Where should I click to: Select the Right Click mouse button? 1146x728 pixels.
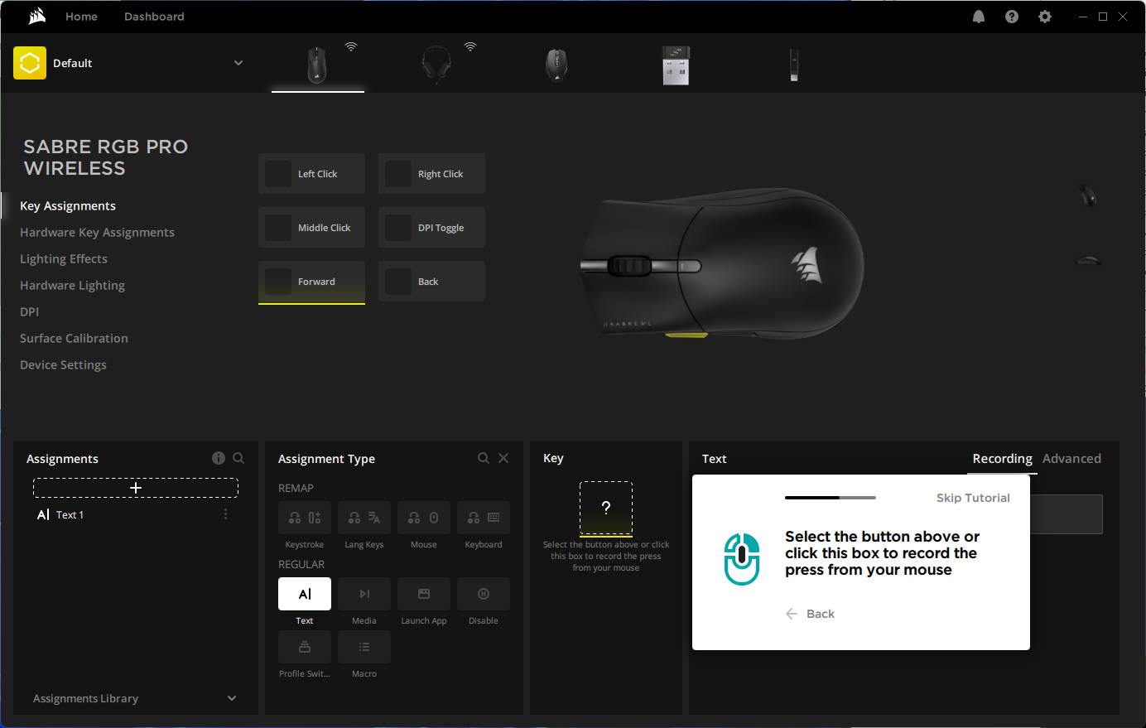pyautogui.click(x=431, y=174)
